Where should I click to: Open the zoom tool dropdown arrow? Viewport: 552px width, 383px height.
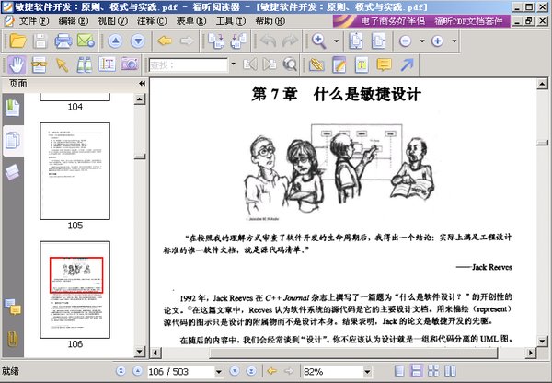point(336,41)
